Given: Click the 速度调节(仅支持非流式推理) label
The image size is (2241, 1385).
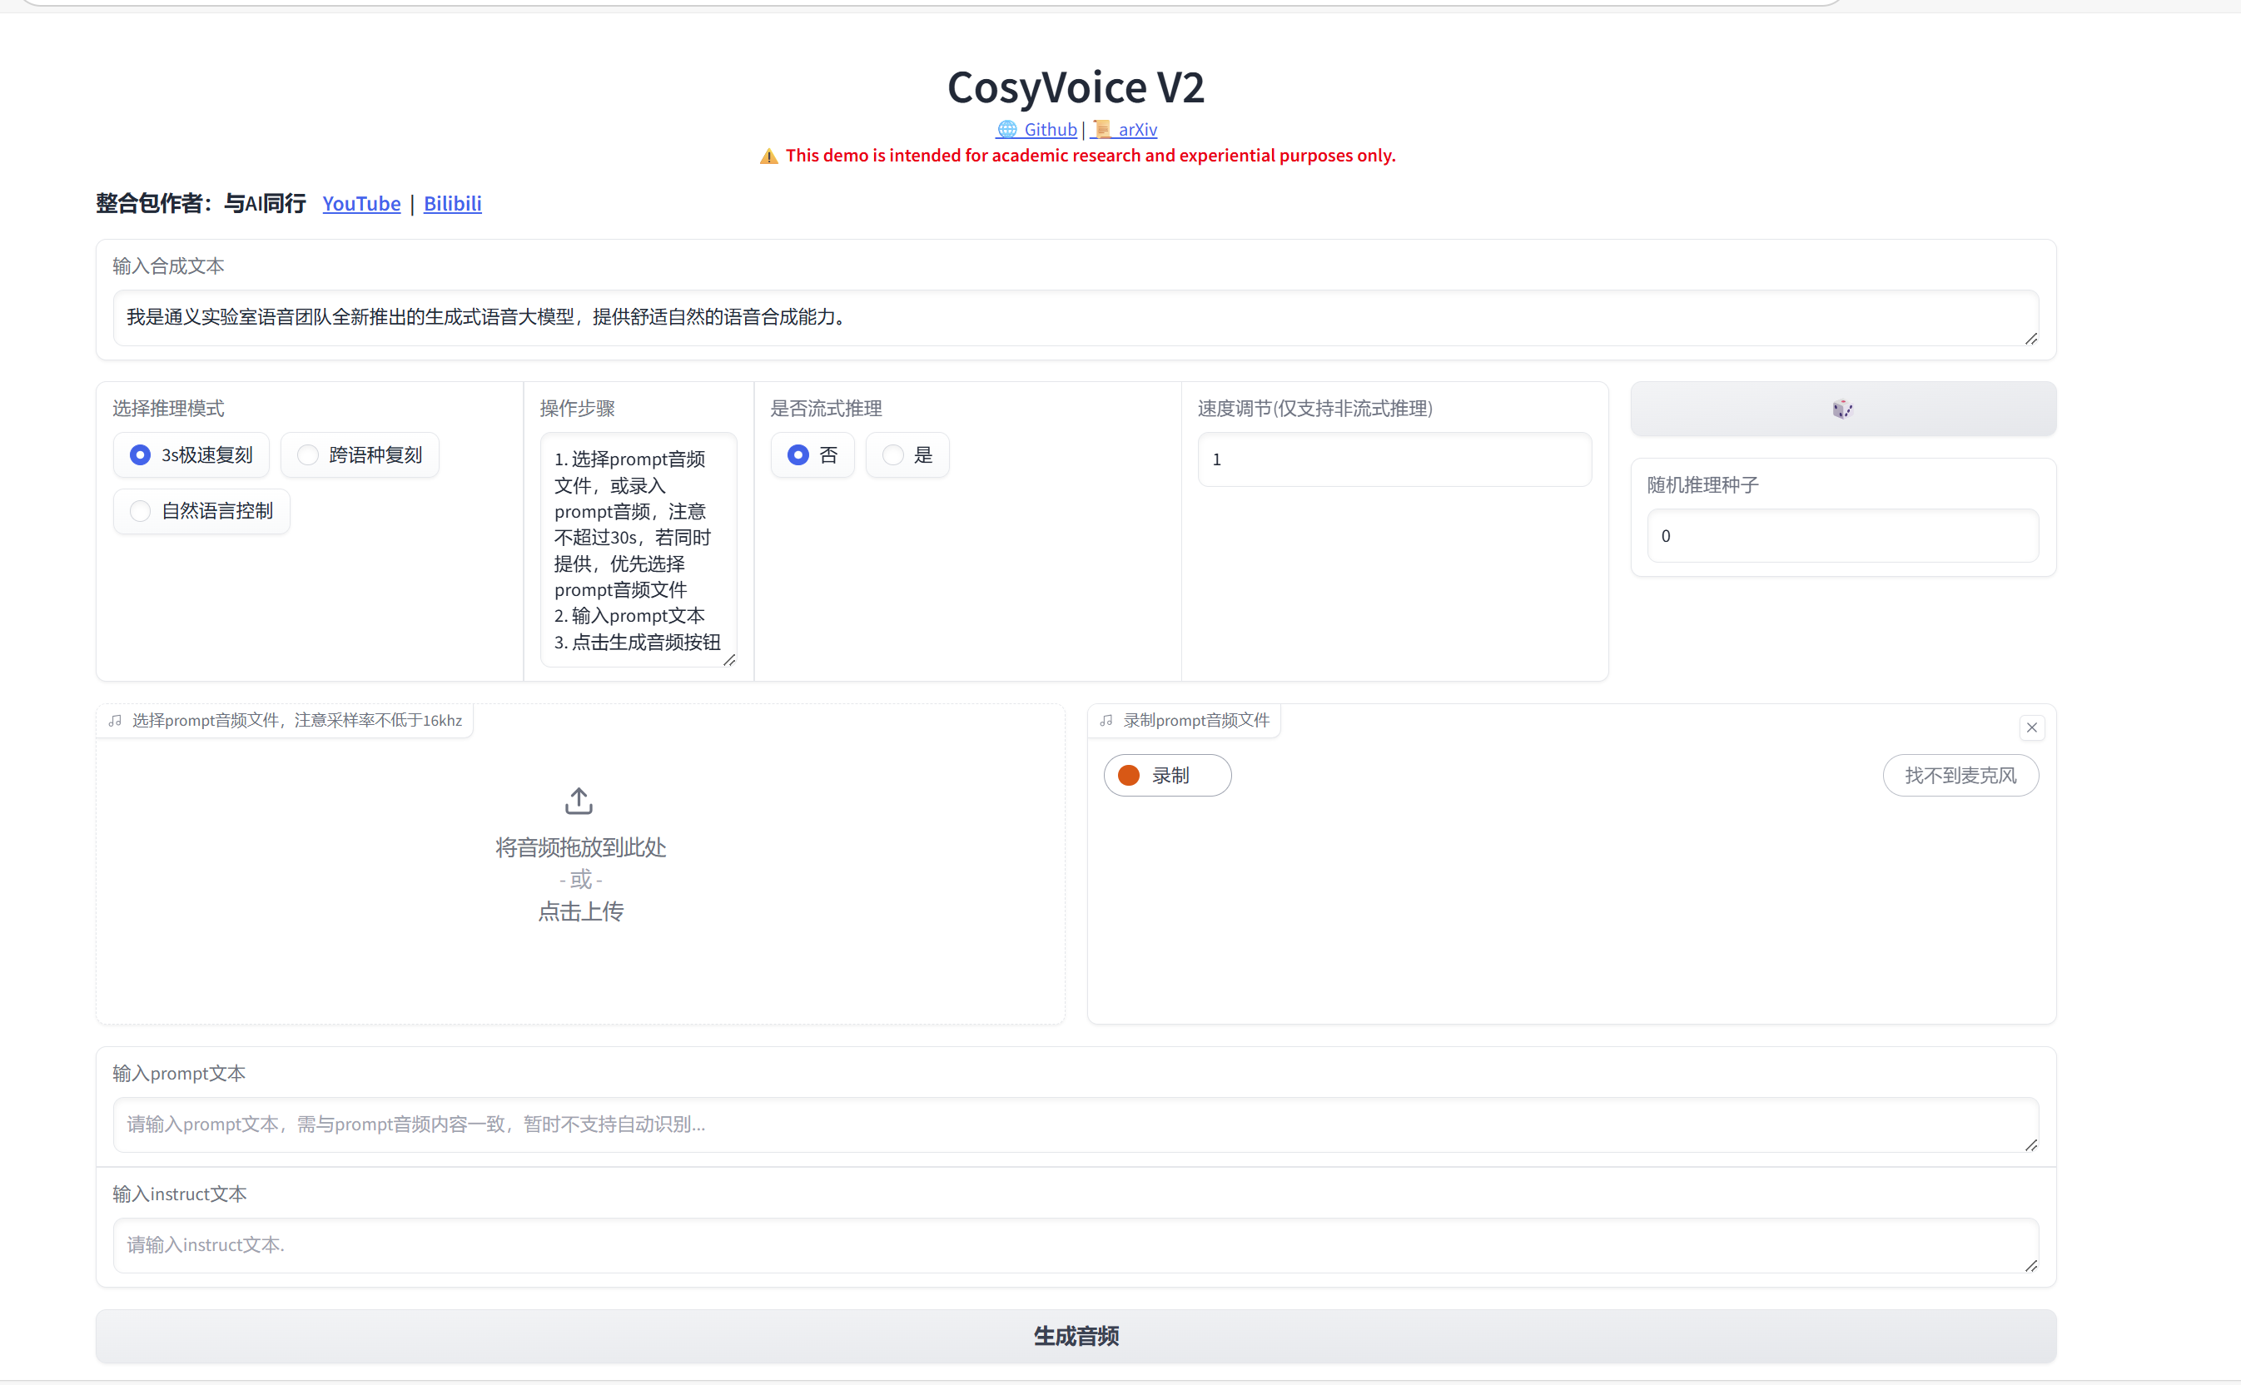Looking at the screenshot, I should coord(1314,409).
